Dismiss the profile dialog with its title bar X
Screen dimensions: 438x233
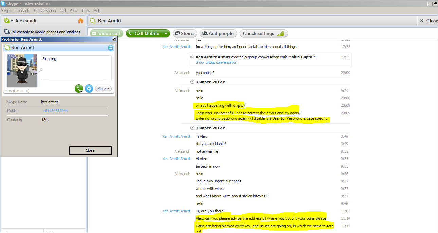[x=114, y=39]
